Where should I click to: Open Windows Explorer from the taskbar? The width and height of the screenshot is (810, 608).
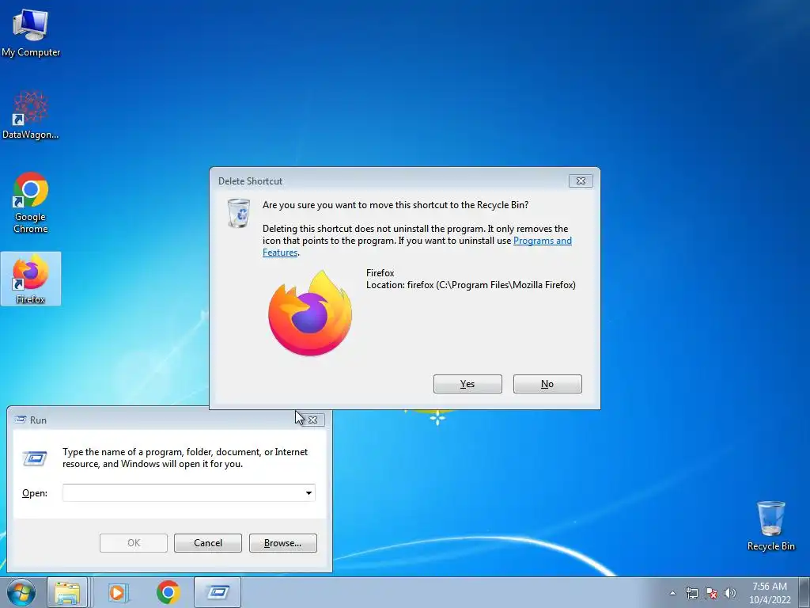point(67,592)
